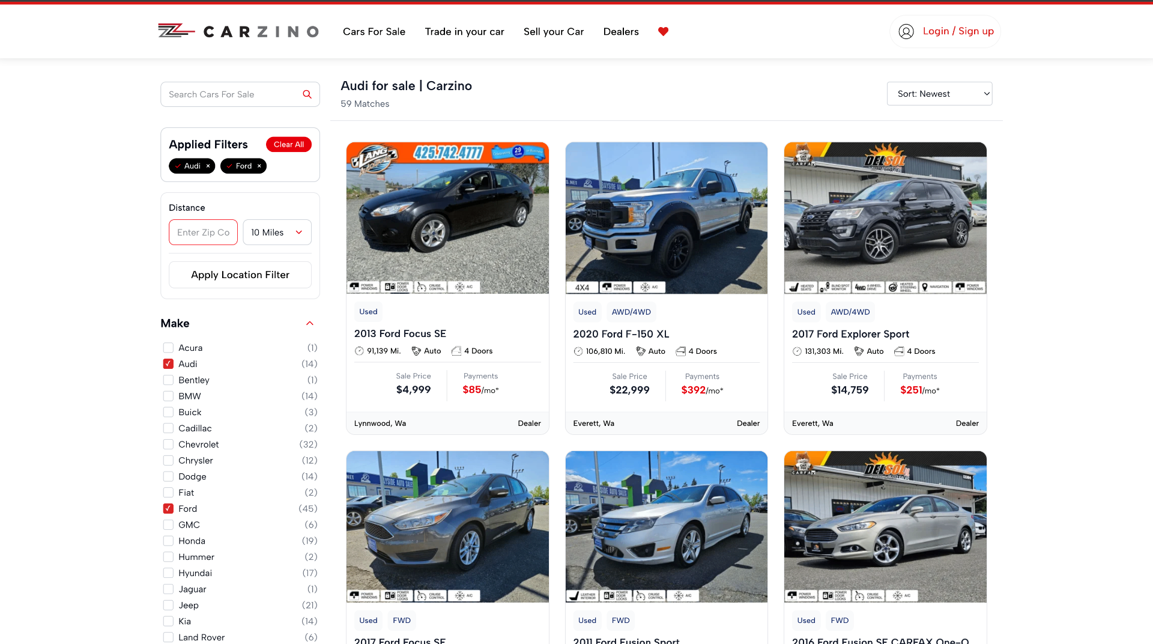
Task: Remove the Ford filter chip
Action: [x=259, y=166]
